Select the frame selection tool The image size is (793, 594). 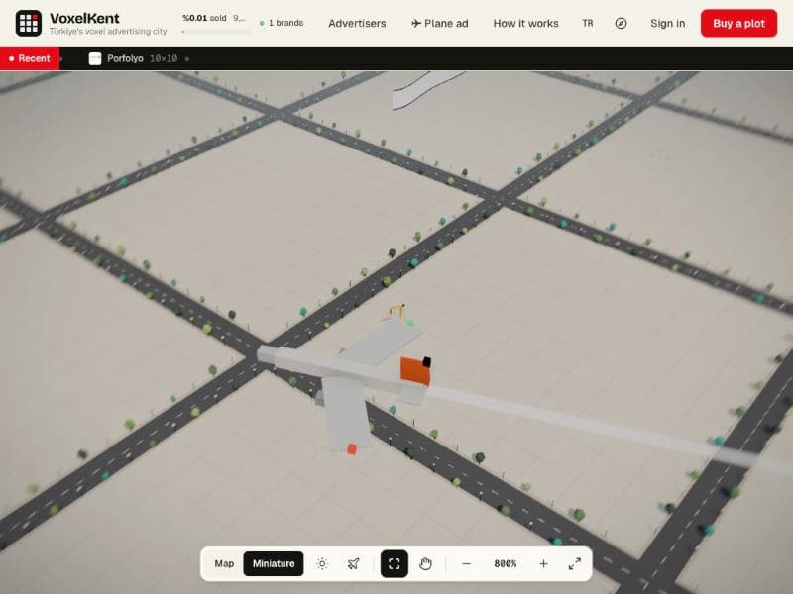click(394, 563)
